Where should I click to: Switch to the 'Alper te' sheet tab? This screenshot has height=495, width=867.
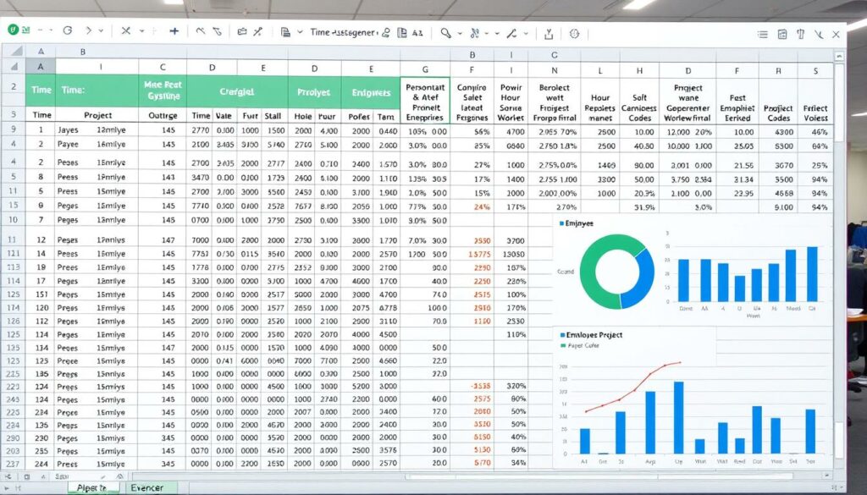91,488
